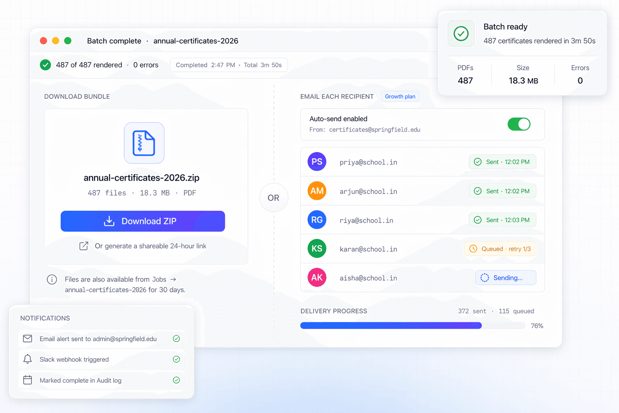
Task: Click the annual-certificates-2026.zip file name
Action: coord(141,178)
